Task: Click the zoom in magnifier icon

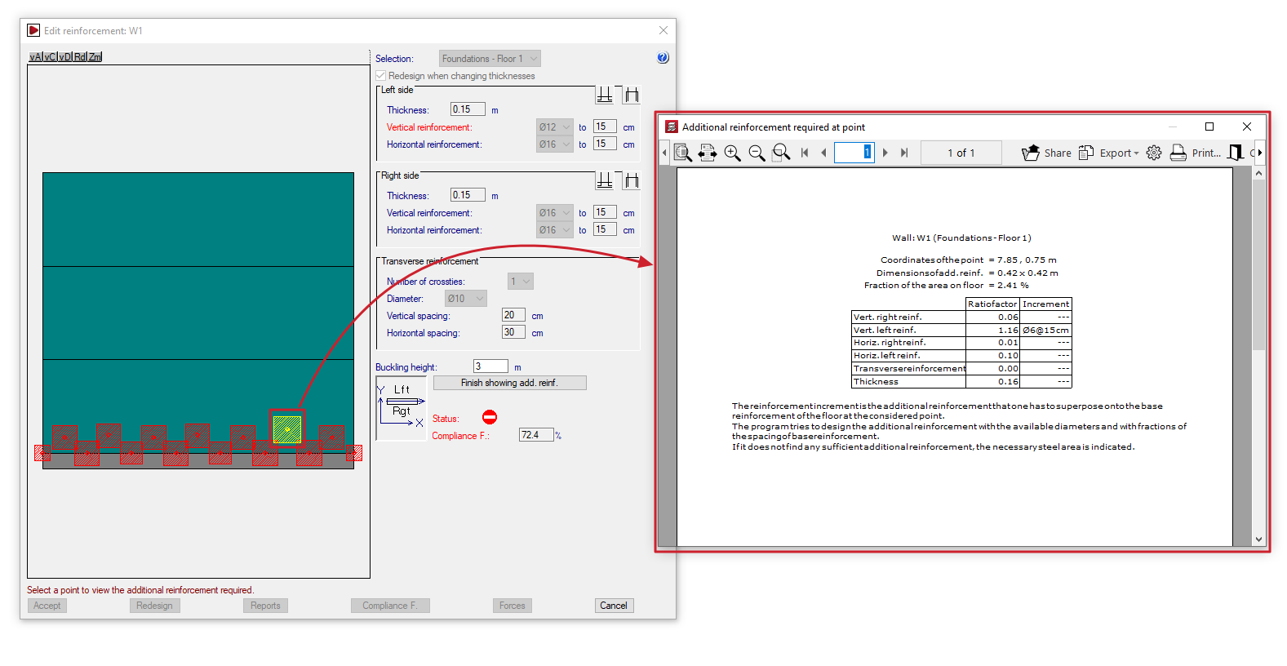Action: click(732, 153)
